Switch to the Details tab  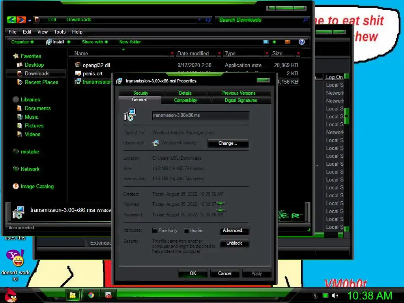[185, 93]
